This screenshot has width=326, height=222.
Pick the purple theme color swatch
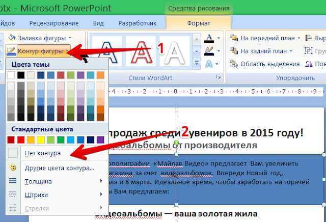(x=80, y=75)
